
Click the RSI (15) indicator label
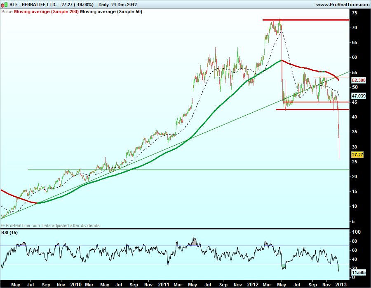[x=9, y=232]
